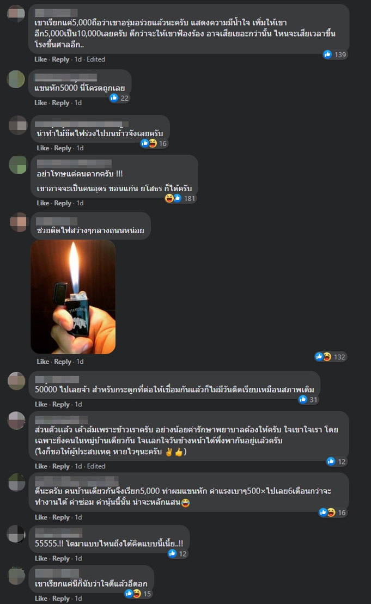
Task: Open reactions showing 16 on ดีนะครับ comment
Action: point(332,513)
